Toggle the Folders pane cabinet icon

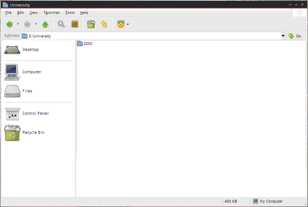[x=75, y=24]
